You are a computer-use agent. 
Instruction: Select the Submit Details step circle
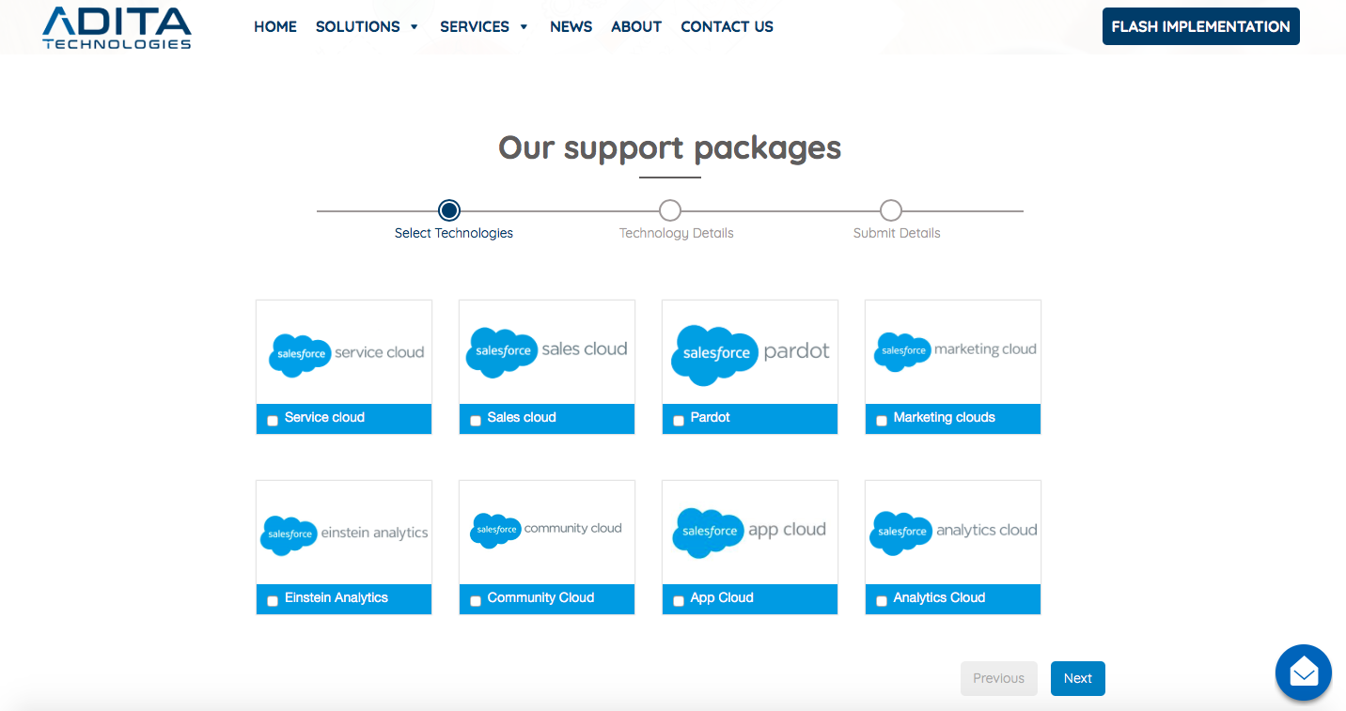pyautogui.click(x=891, y=210)
